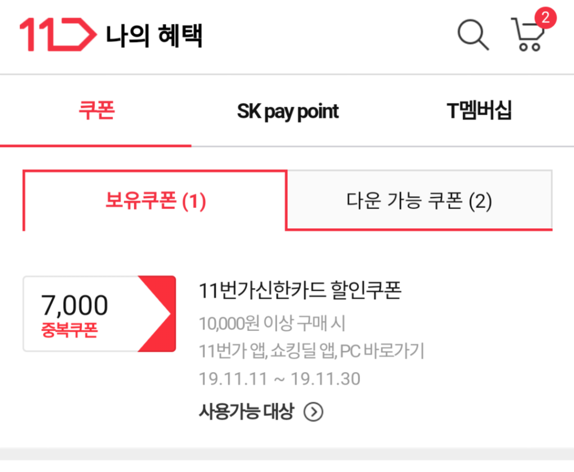The image size is (574, 472).
Task: Select the 보유쿠폰 (1) sub-tab
Action: coord(155,201)
